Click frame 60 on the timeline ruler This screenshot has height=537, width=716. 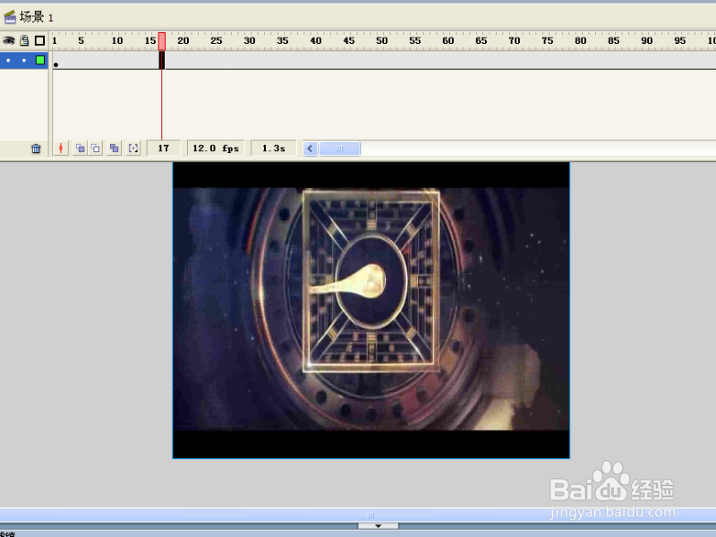(448, 40)
